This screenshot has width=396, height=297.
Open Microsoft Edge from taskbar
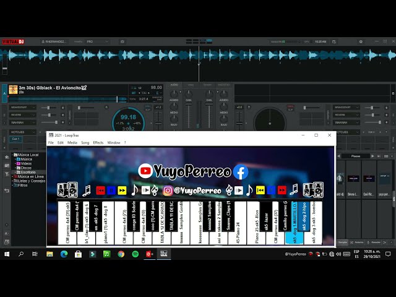pos(64,254)
